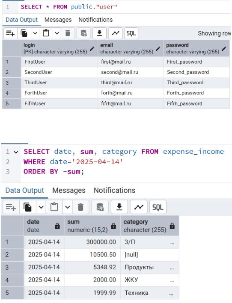Image resolution: width=232 pixels, height=303 pixels.
Task: Select FirstUser login cell
Action: (59, 62)
